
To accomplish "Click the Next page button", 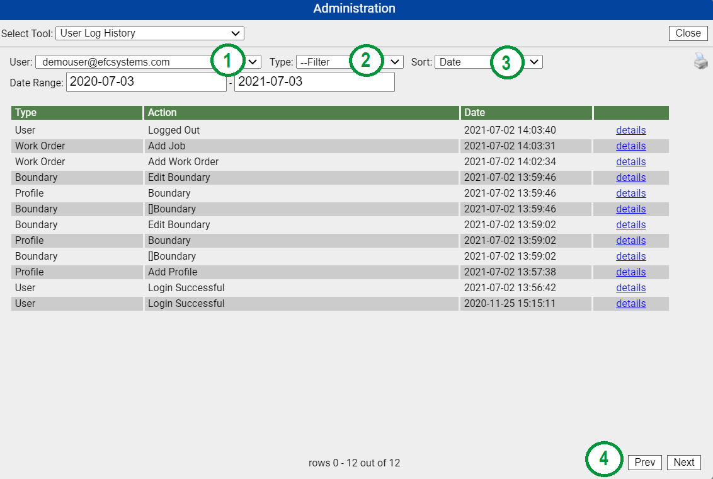I will 684,462.
